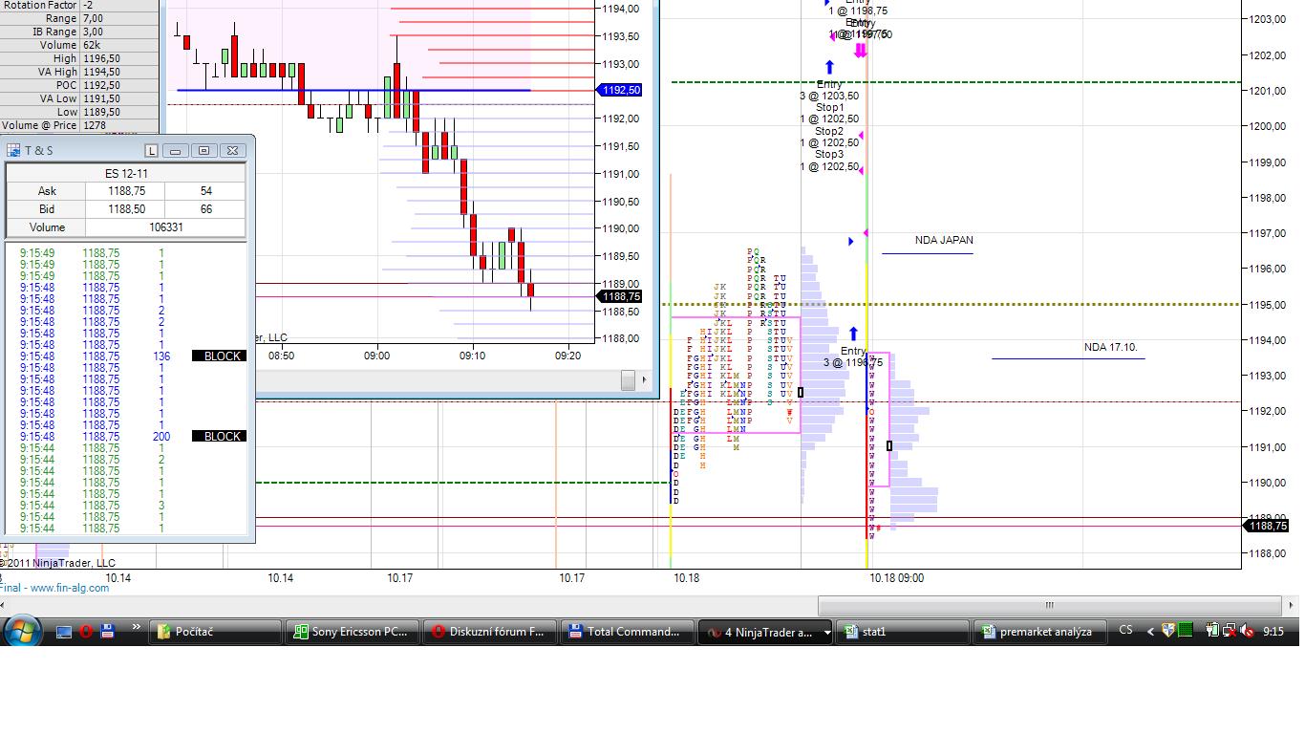Click the IB Range value 3,00
The image size is (1305, 734).
coord(93,32)
